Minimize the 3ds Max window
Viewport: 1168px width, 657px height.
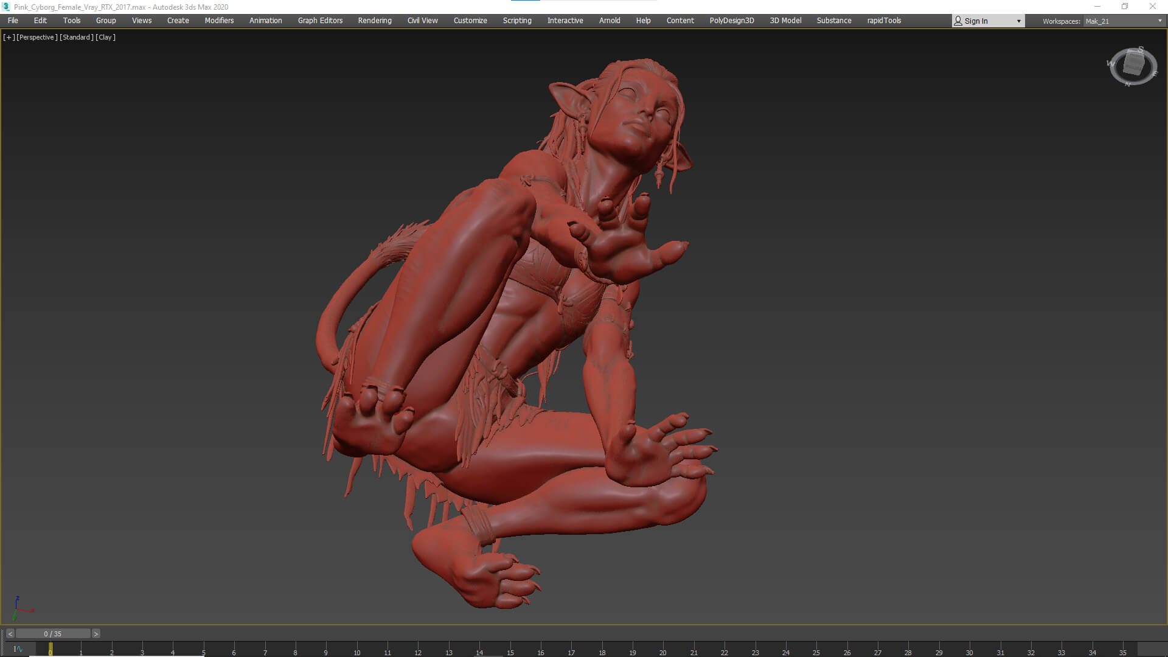click(1097, 7)
